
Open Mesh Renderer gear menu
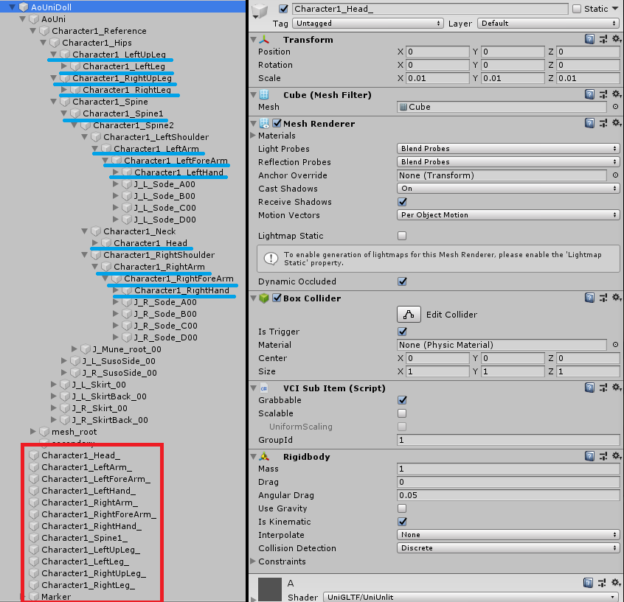(x=617, y=123)
